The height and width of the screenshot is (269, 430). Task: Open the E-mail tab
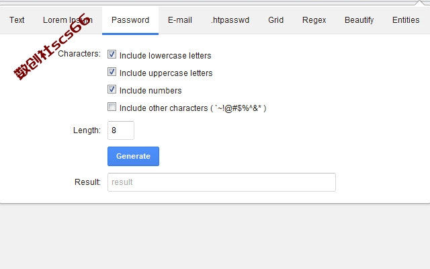(180, 20)
